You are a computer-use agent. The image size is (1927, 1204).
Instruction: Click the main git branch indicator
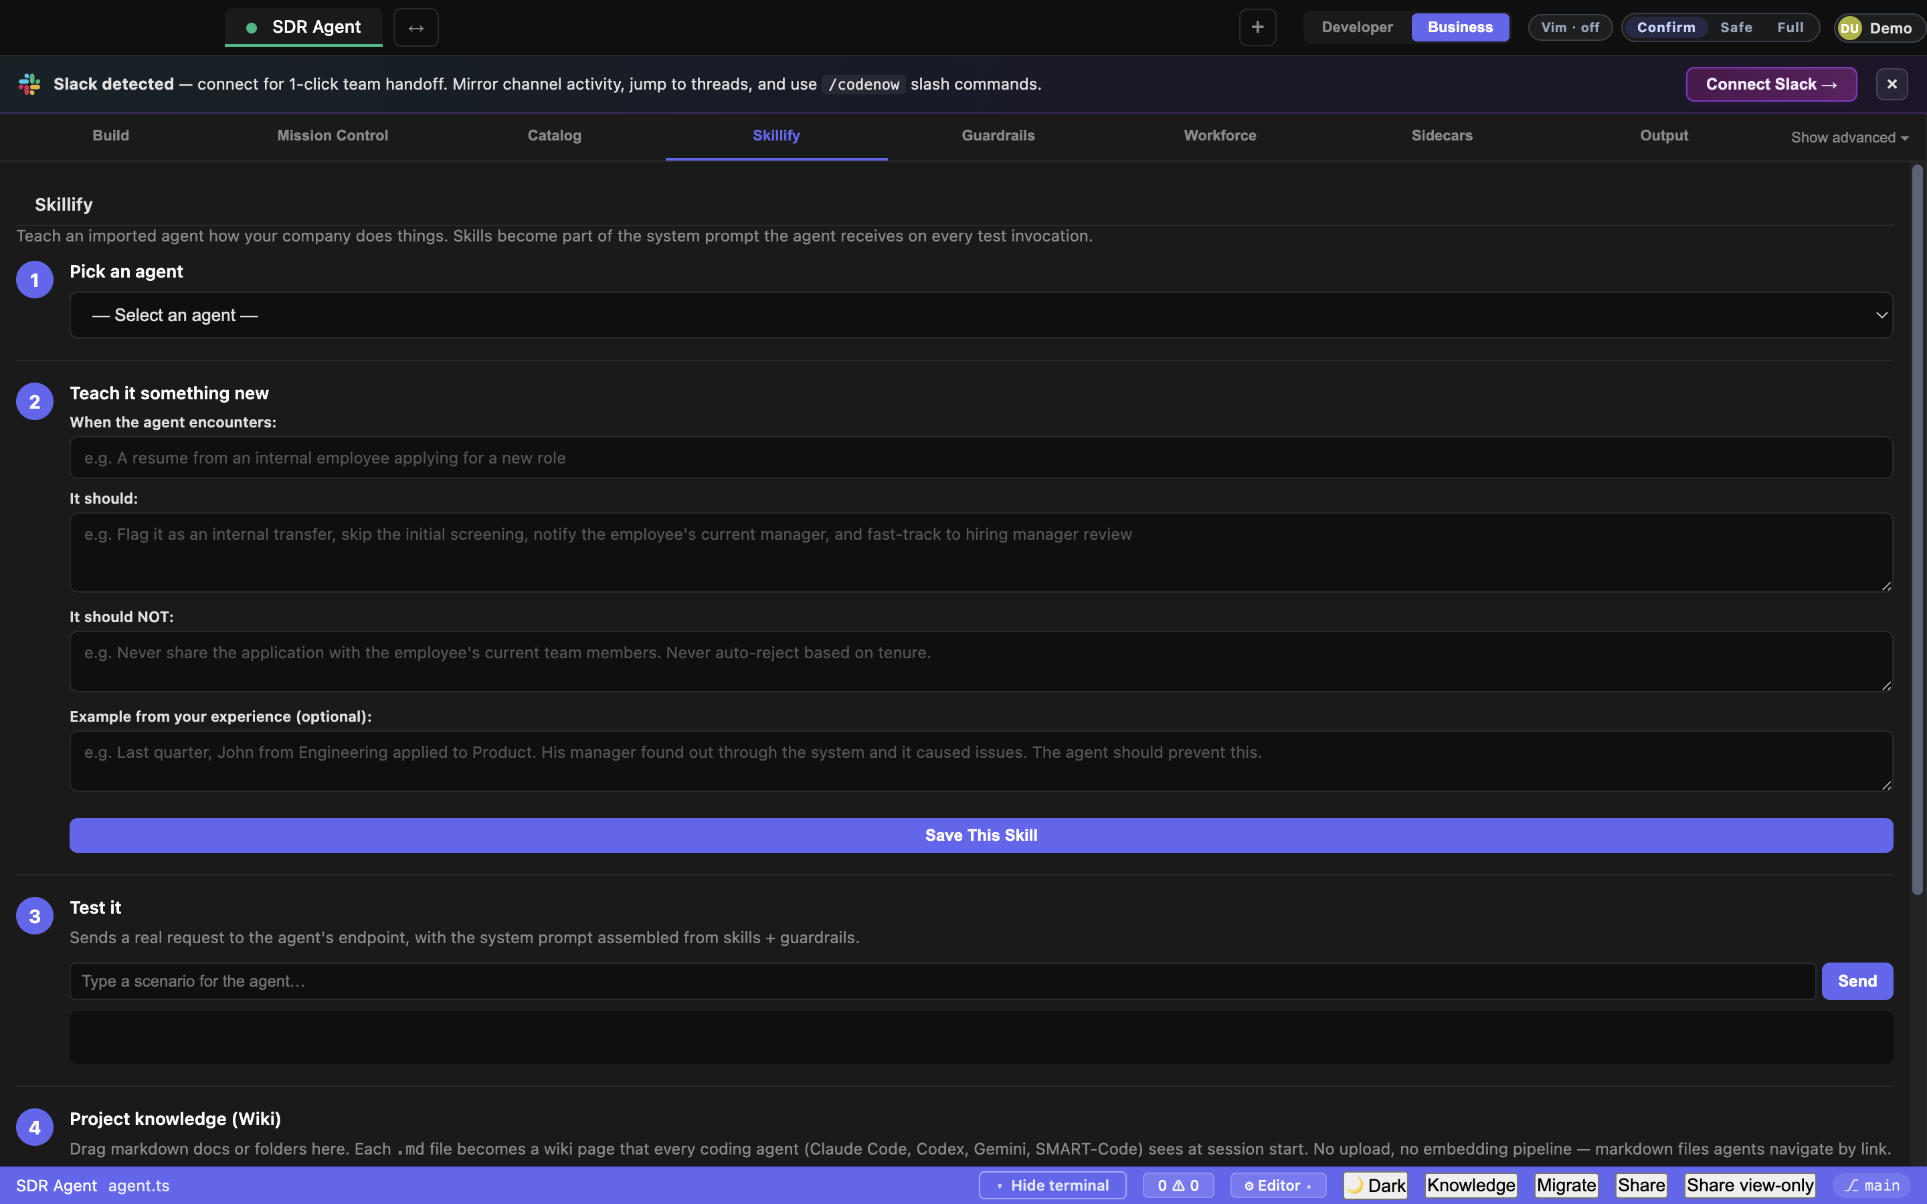1872,1185
